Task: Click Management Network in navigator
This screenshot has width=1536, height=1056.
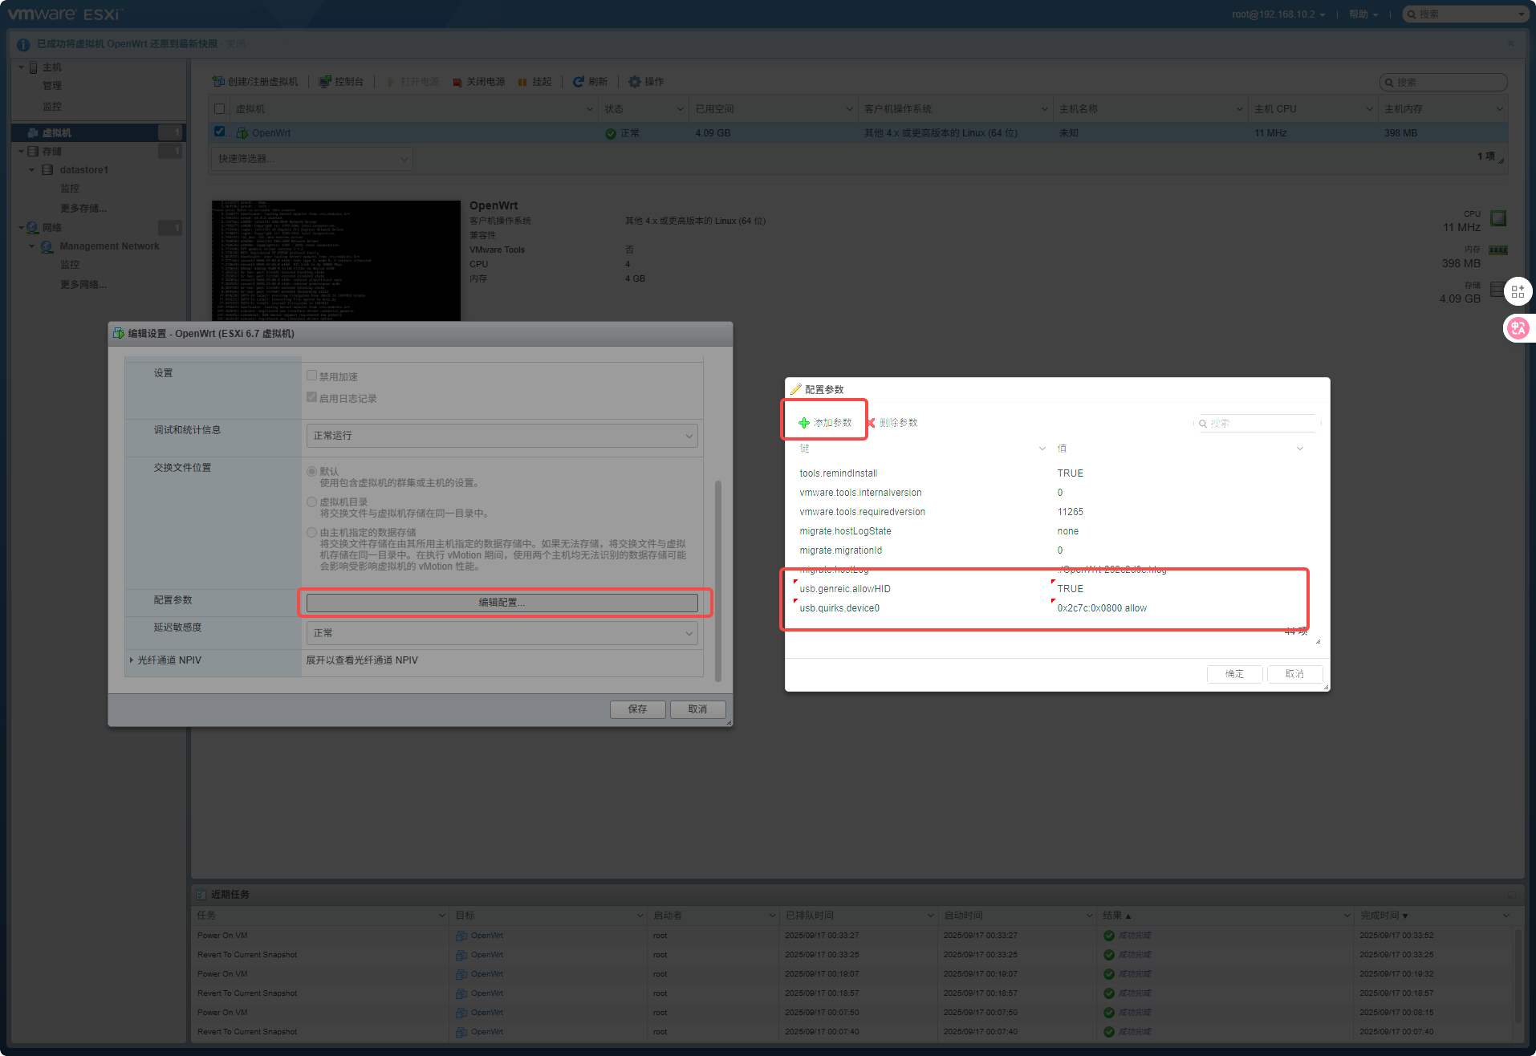Action: coord(109,246)
